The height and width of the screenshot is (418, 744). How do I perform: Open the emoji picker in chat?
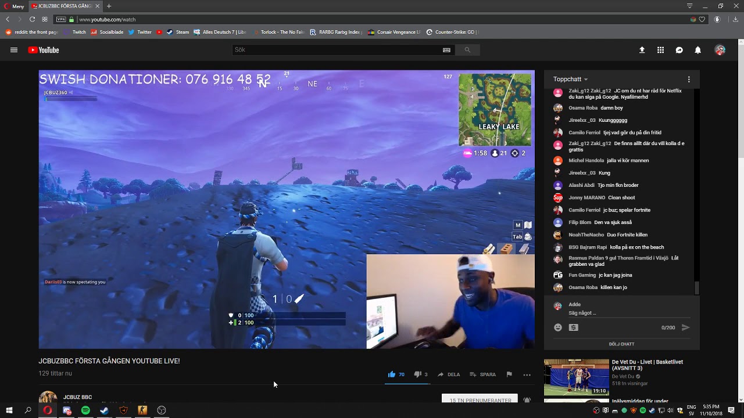[x=558, y=327]
